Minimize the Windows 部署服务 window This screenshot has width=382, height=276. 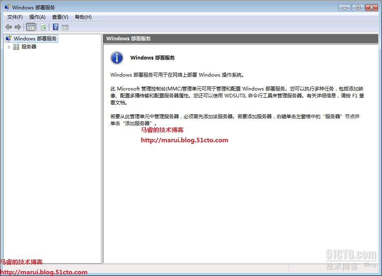(345, 8)
